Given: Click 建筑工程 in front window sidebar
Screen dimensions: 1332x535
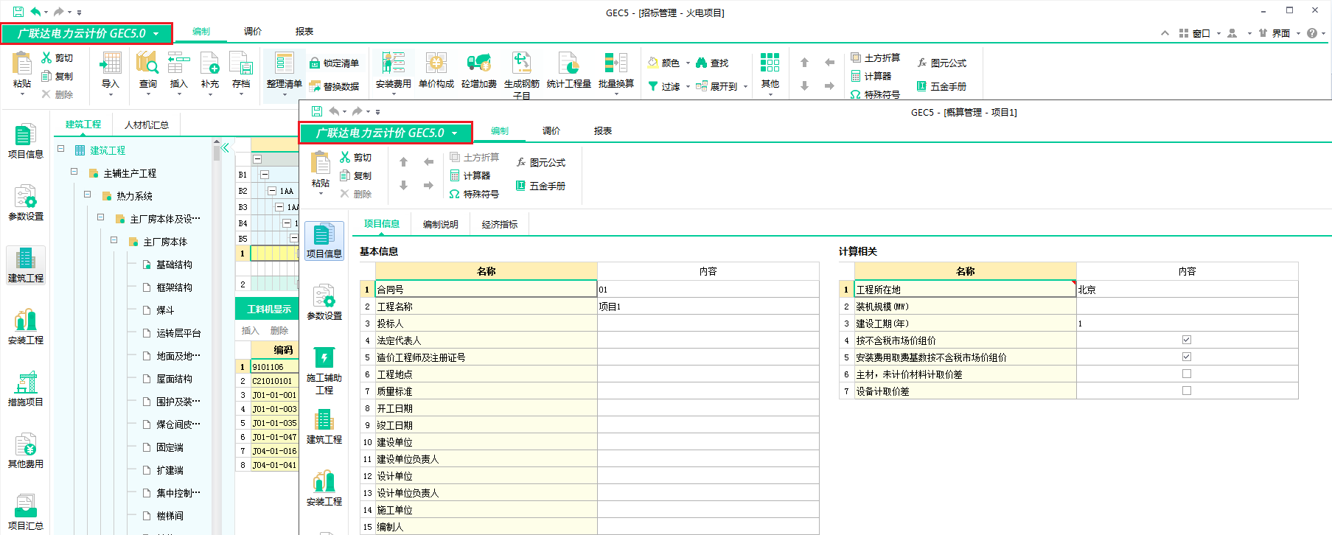Looking at the screenshot, I should pyautogui.click(x=324, y=426).
